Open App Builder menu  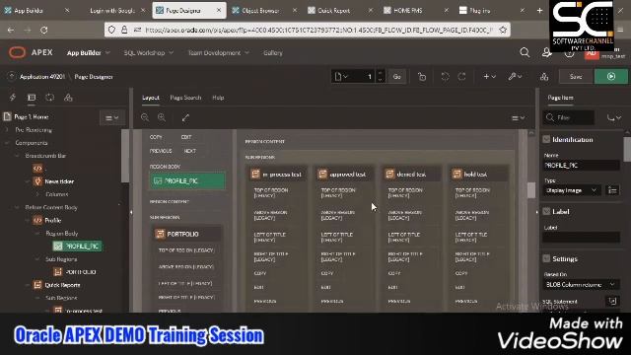88,52
